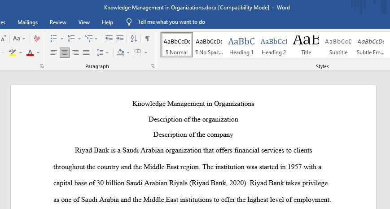Apply the Title style
Viewport: 390px width, 209px height.
click(x=306, y=45)
